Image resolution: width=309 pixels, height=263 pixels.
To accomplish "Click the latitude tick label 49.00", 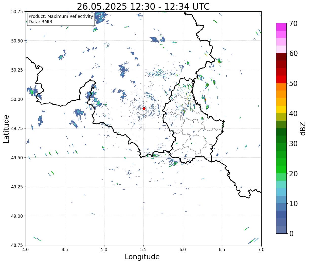I will (x=17, y=216).
